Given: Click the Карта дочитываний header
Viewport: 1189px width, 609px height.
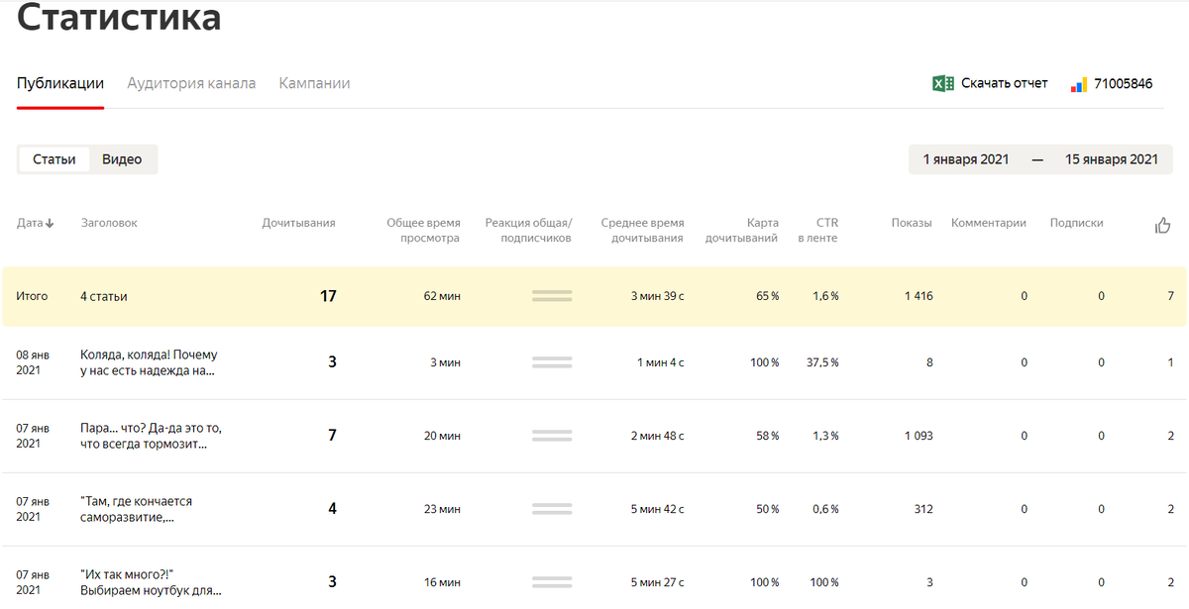Looking at the screenshot, I should click(741, 230).
